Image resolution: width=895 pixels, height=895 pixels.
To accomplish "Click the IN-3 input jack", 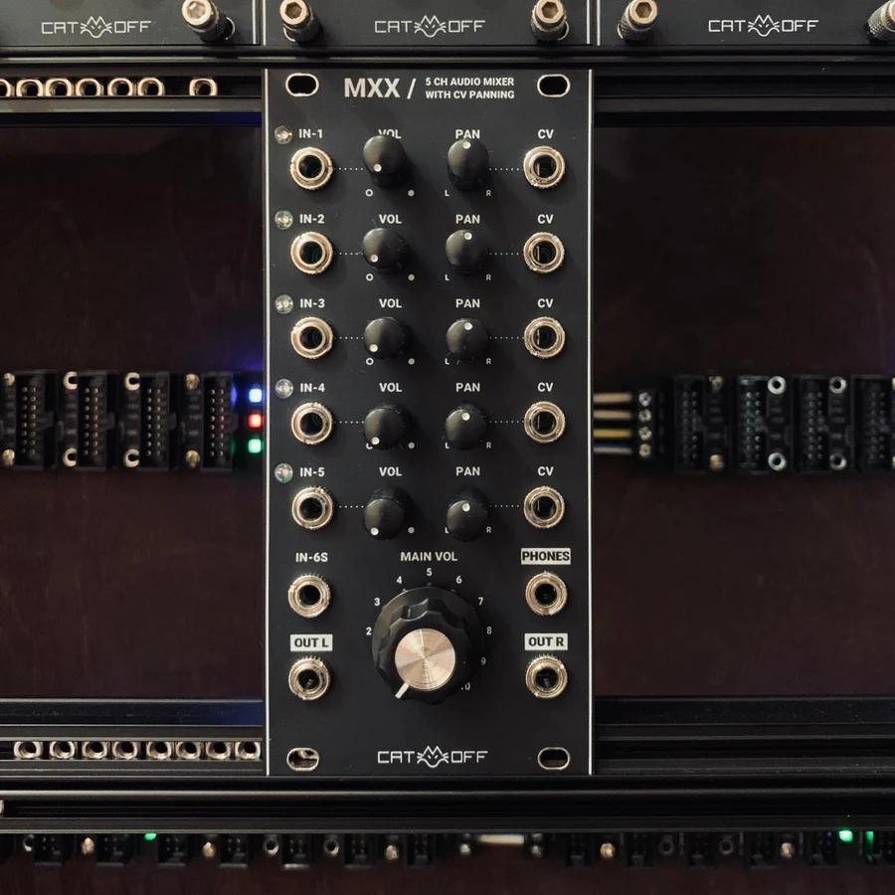I will tap(311, 338).
